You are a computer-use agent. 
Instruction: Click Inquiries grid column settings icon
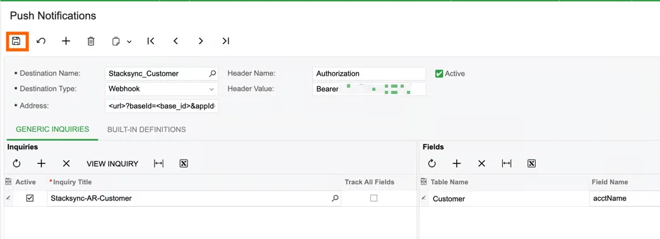8,182
